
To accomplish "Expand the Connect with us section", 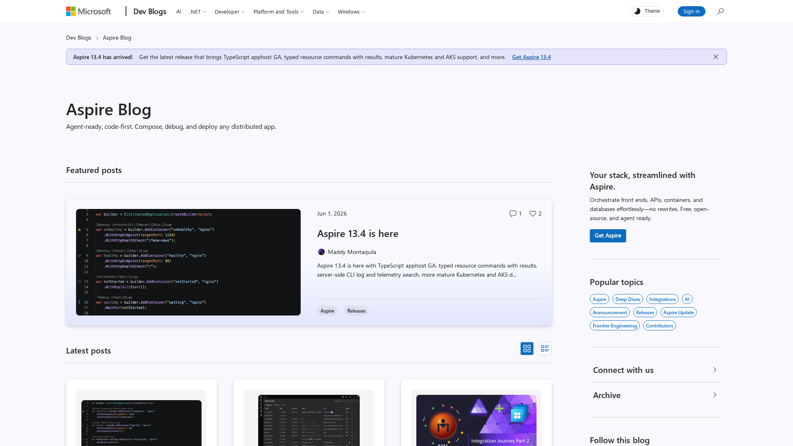I will pos(656,370).
